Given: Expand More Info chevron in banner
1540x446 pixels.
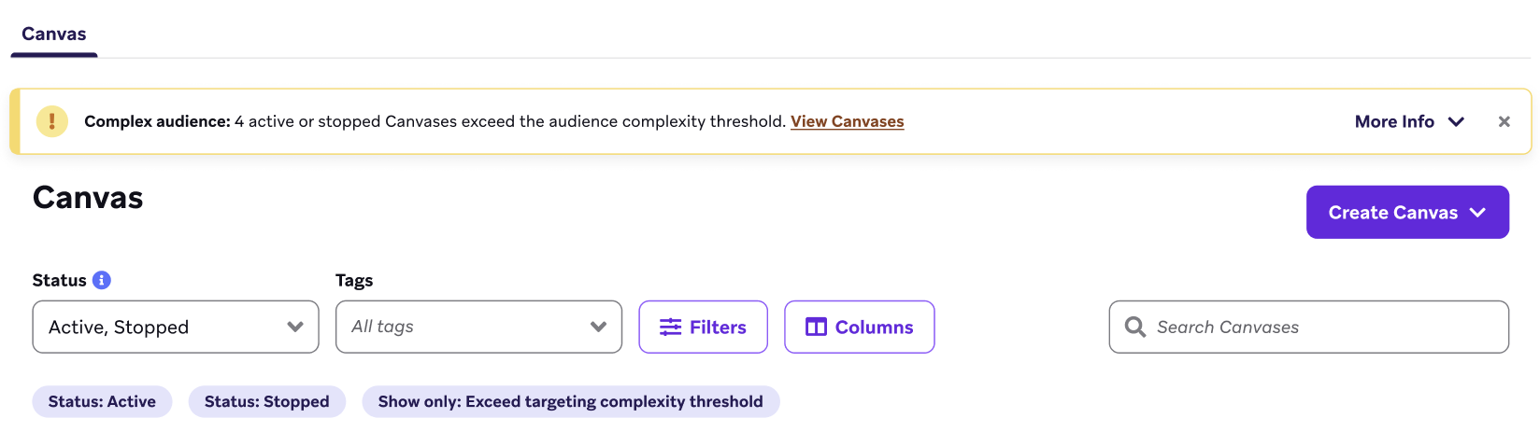Looking at the screenshot, I should 1456,121.
